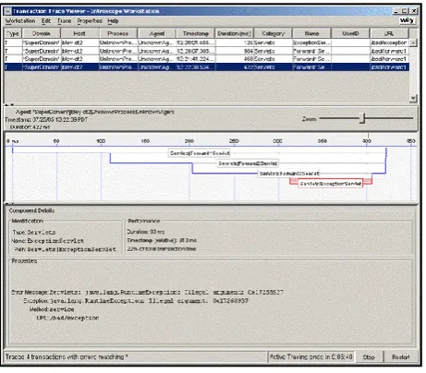Viewport: 426px width, 373px height.
Task: Open the Help menu
Action: point(113,21)
